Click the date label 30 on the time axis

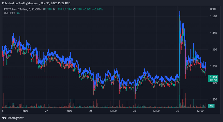(177, 111)
